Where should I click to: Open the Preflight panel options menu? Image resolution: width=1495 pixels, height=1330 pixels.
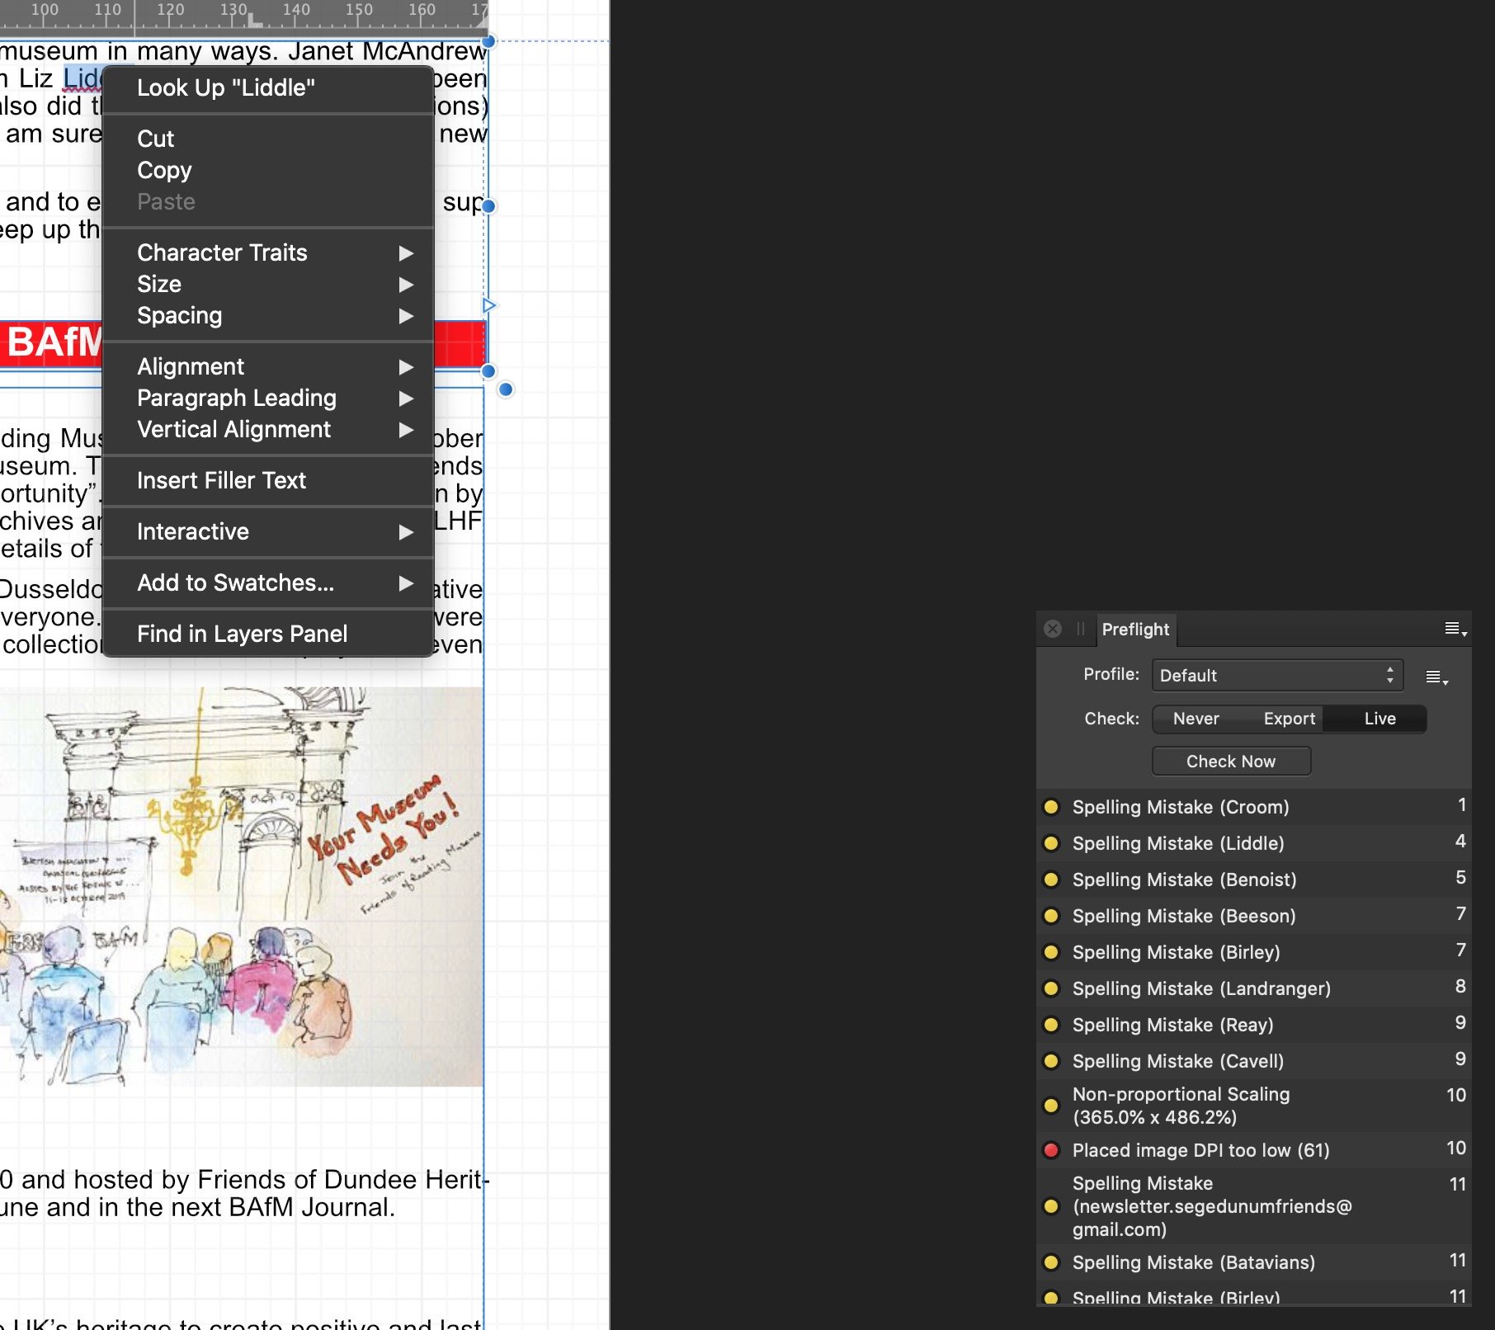[x=1455, y=630]
